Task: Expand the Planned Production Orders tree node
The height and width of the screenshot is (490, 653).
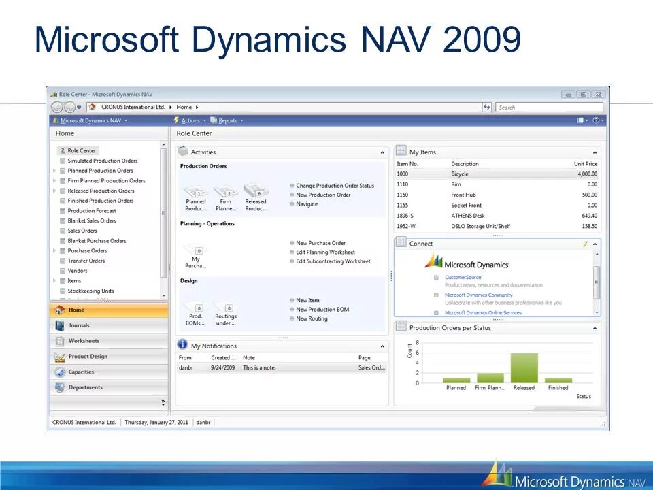Action: 54,171
